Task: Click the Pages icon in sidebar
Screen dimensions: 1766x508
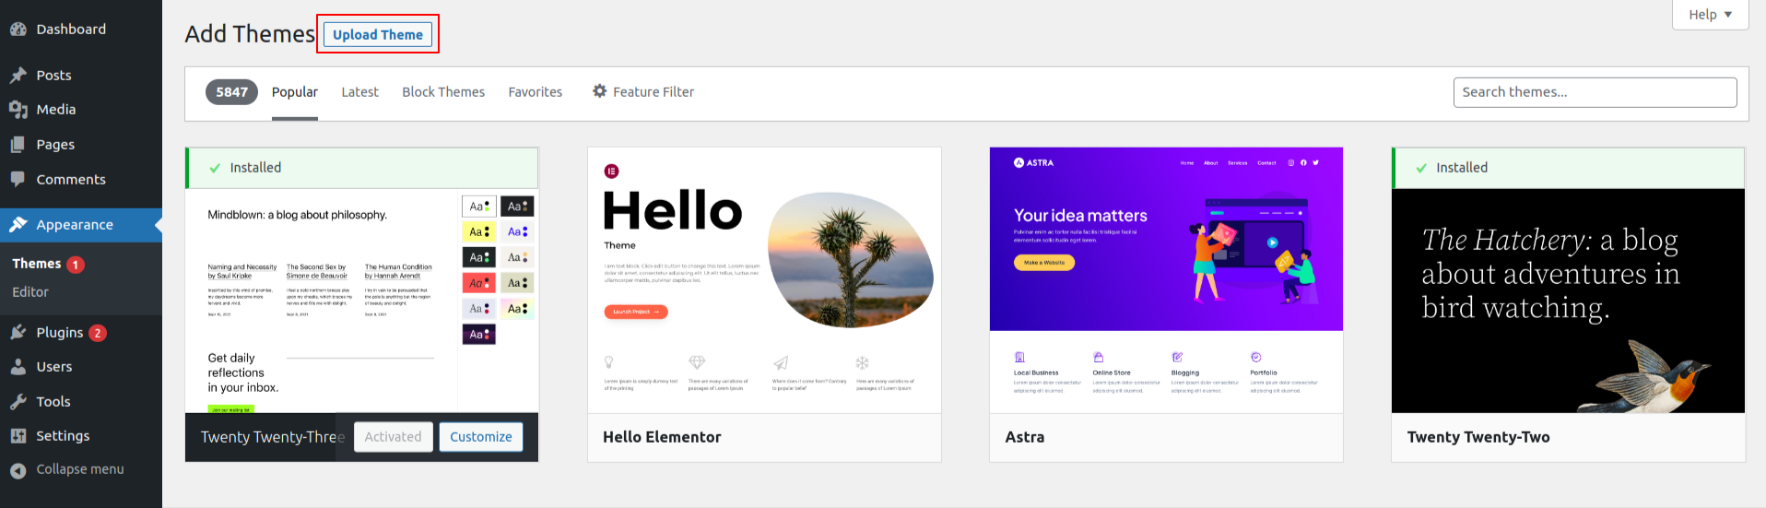Action: (18, 145)
